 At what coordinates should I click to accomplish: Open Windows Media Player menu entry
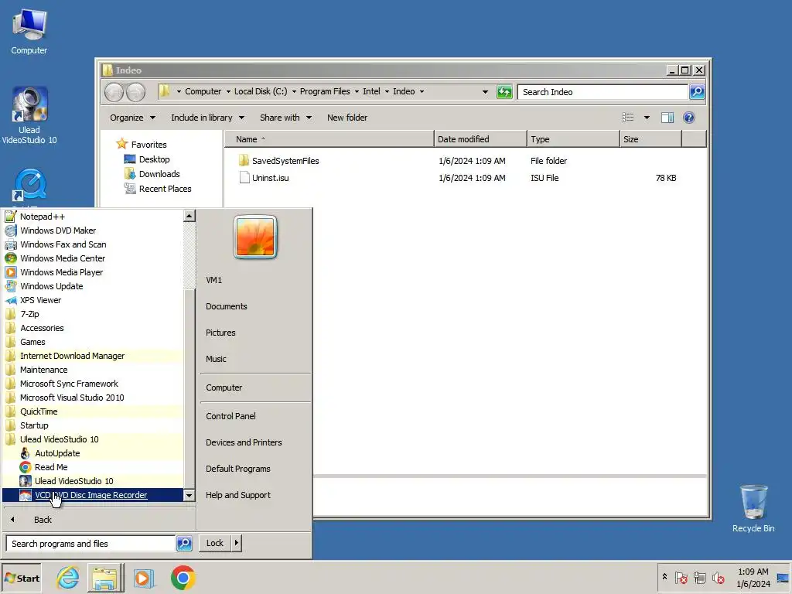point(93,272)
